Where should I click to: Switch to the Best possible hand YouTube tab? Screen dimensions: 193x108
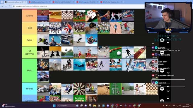pyautogui.click(x=40, y=2)
